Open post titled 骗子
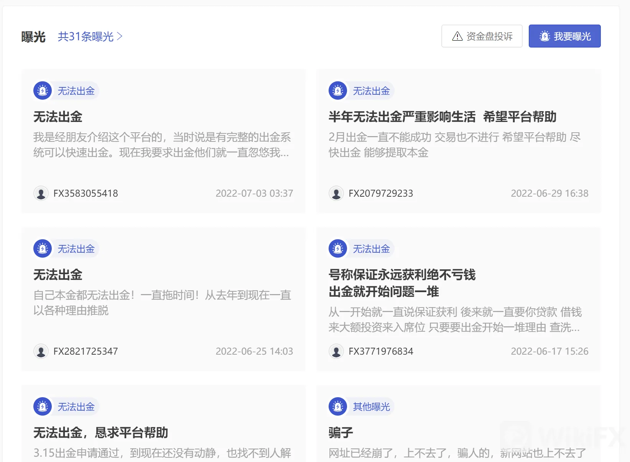The width and height of the screenshot is (630, 462). pyautogui.click(x=341, y=433)
